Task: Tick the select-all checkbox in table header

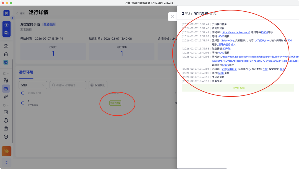Action: pyautogui.click(x=23, y=93)
